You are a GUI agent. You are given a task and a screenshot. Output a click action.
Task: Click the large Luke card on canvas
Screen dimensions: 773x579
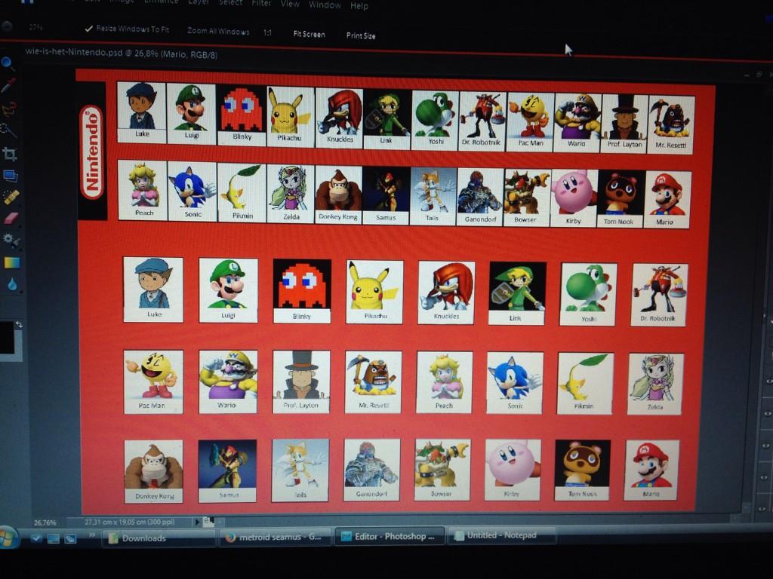[x=153, y=290]
